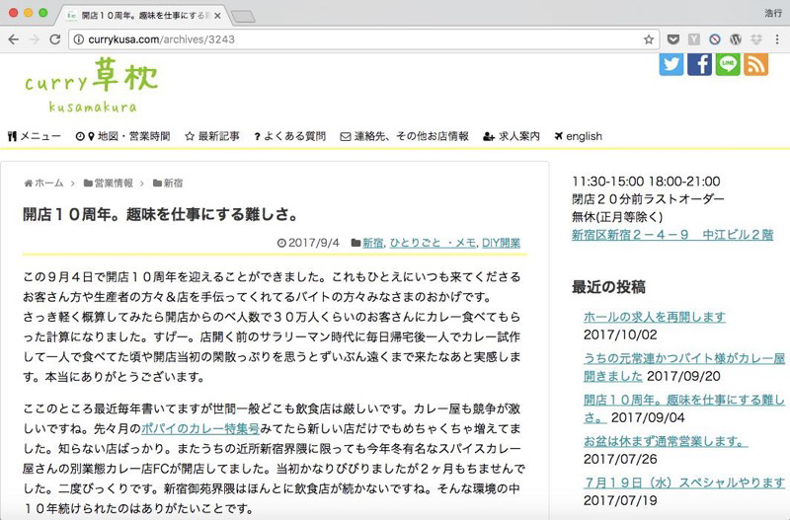Open the LINE share icon
The image size is (790, 520).
click(728, 64)
